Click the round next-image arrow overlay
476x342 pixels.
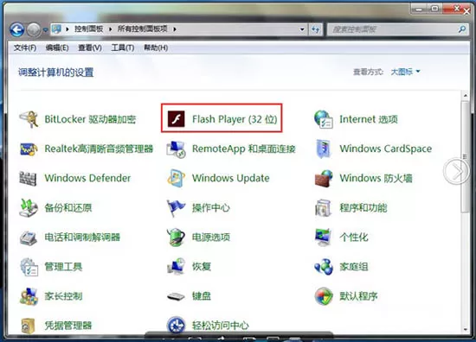pyautogui.click(x=457, y=171)
